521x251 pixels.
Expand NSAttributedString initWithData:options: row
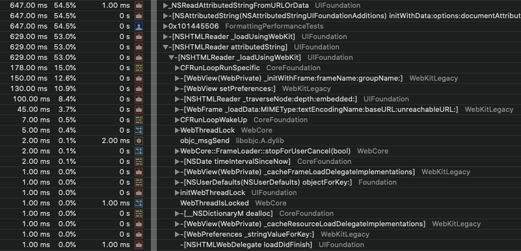pos(165,16)
